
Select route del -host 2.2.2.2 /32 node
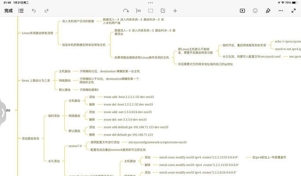click(128, 104)
